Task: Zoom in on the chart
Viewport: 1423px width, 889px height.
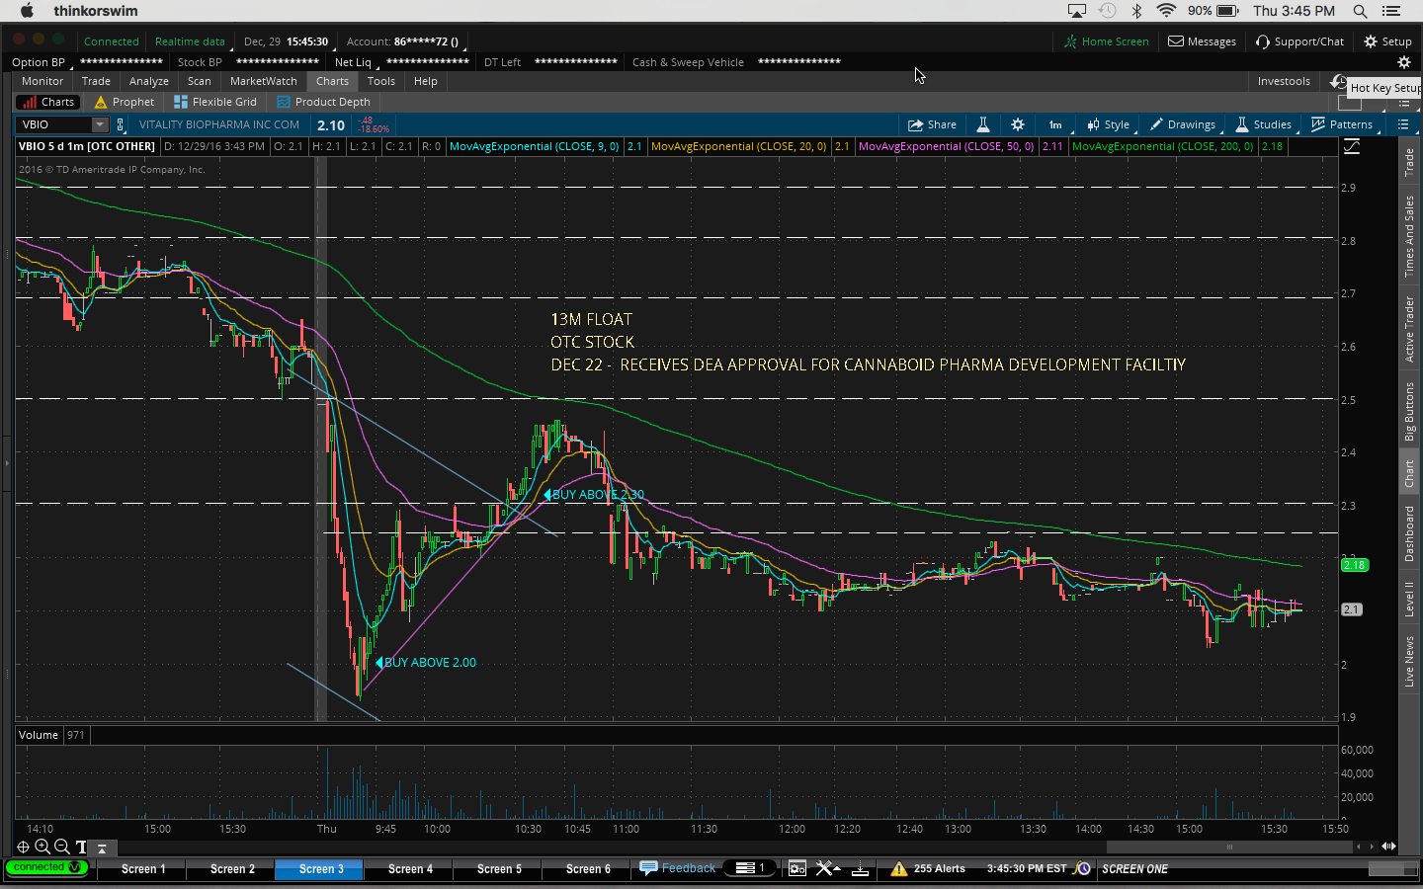Action: (x=42, y=847)
